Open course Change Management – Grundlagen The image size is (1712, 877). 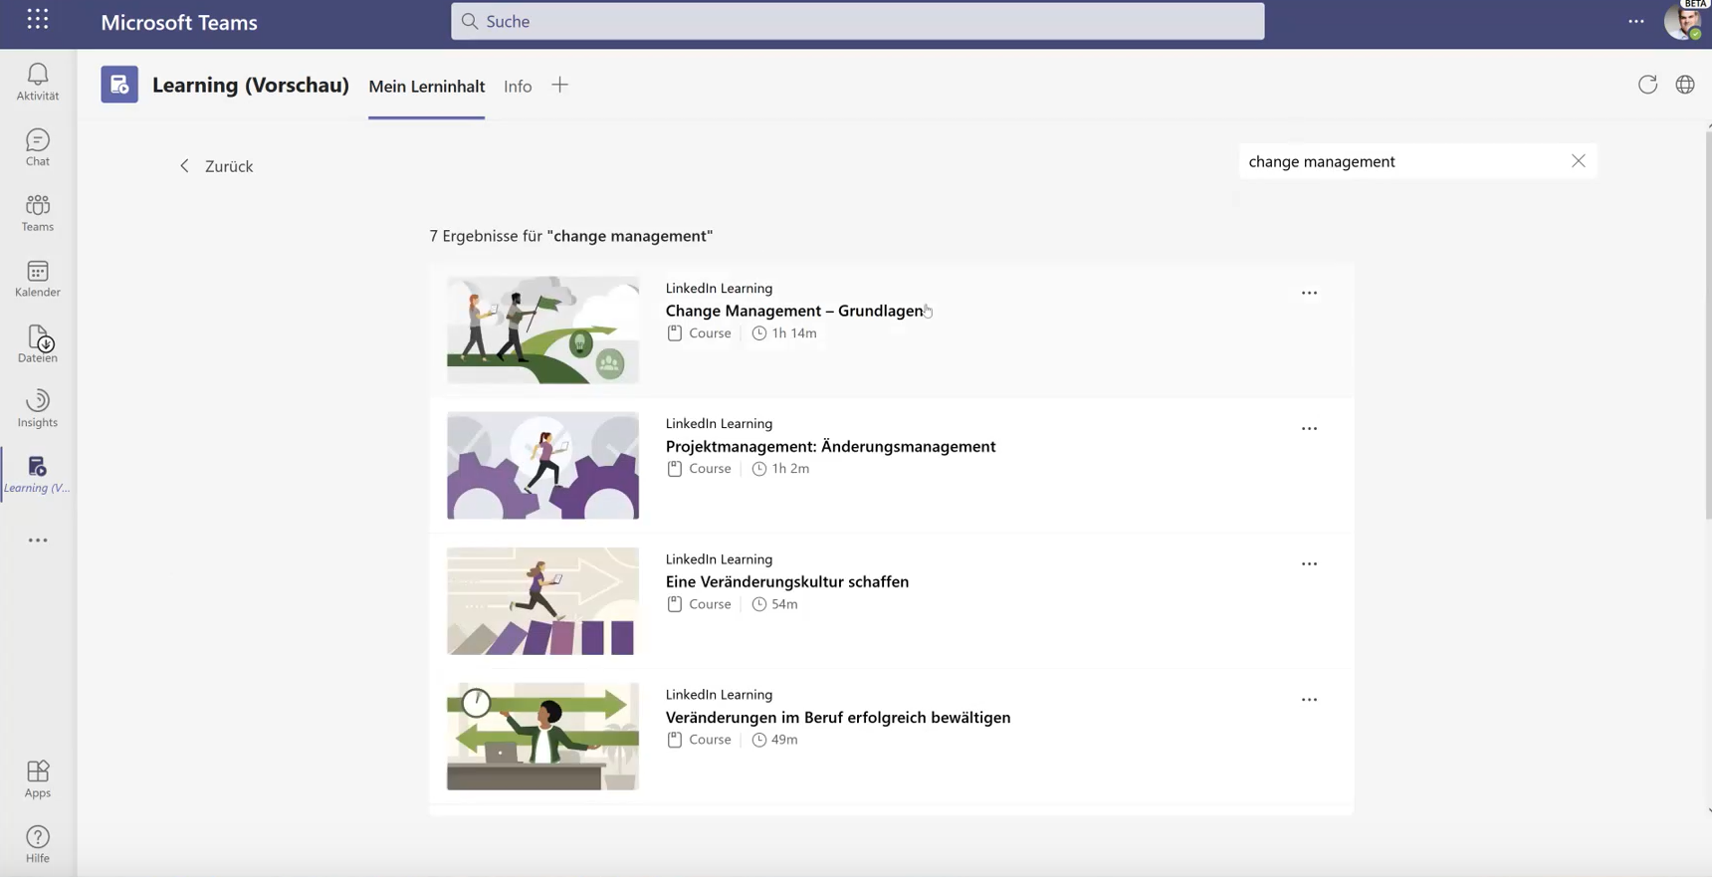pyautogui.click(x=794, y=311)
